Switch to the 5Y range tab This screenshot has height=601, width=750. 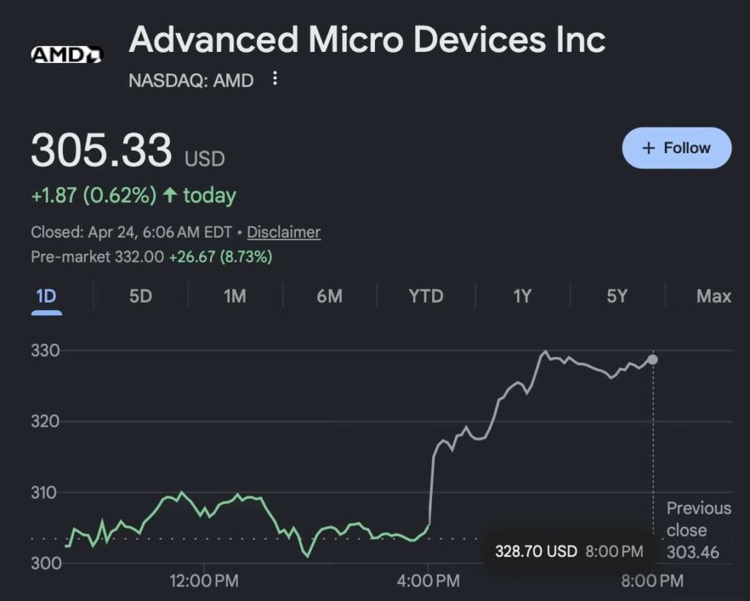click(x=617, y=296)
